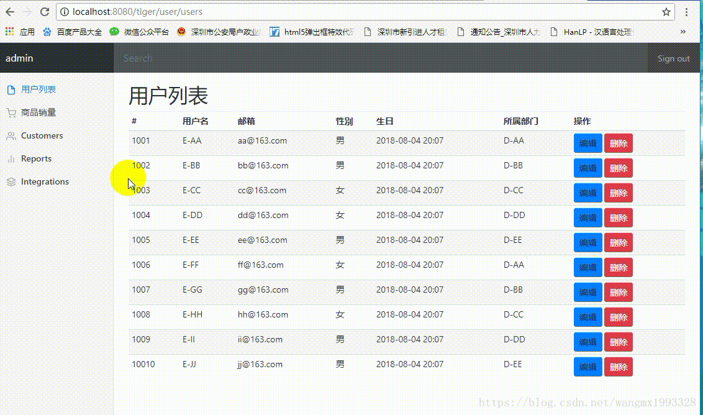This screenshot has width=703, height=415.
Task: Bookmark this page with the star icon
Action: (666, 12)
